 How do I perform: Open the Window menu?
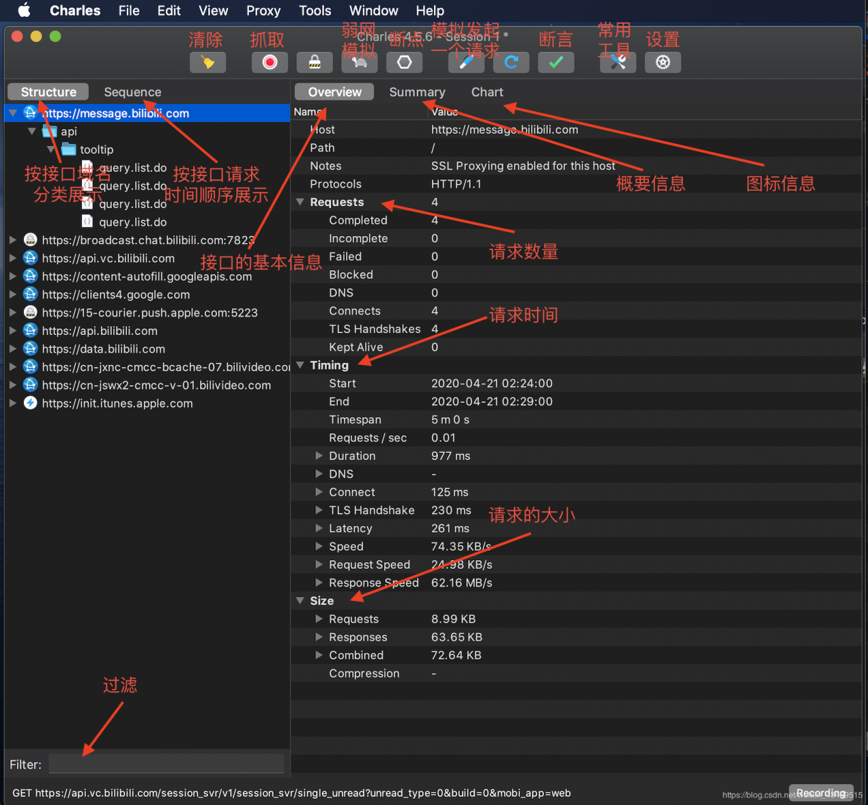(x=374, y=10)
